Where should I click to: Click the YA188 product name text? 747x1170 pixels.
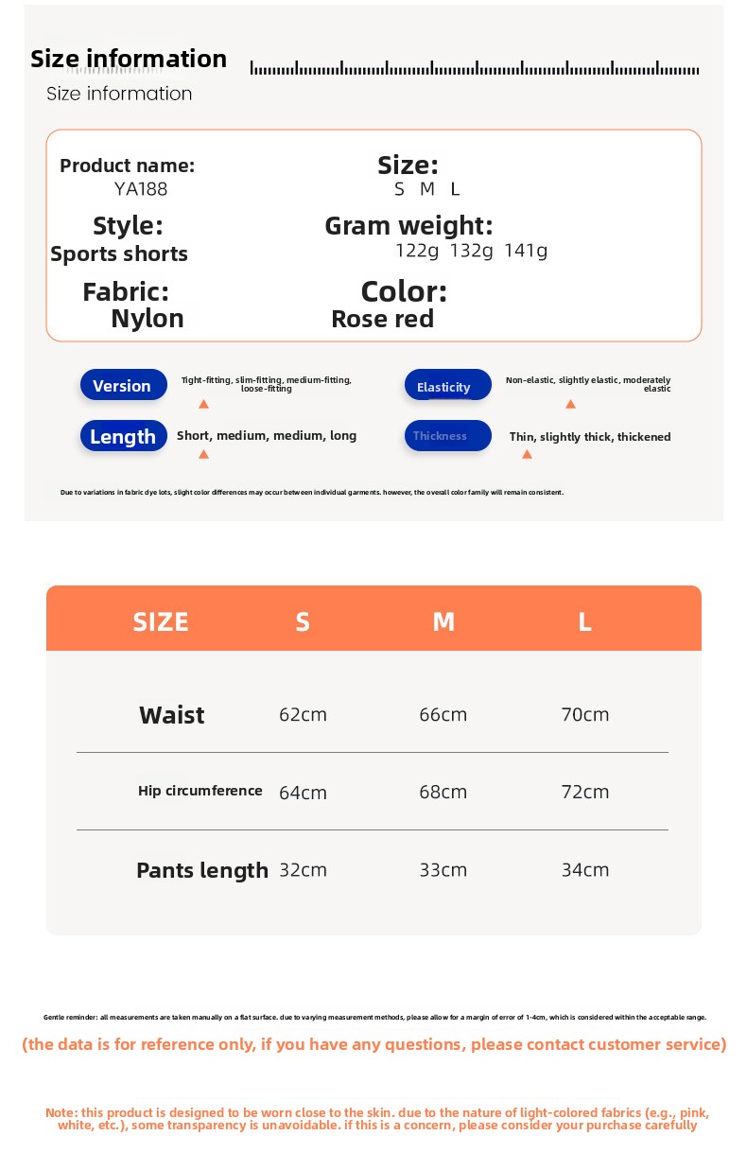pos(141,188)
